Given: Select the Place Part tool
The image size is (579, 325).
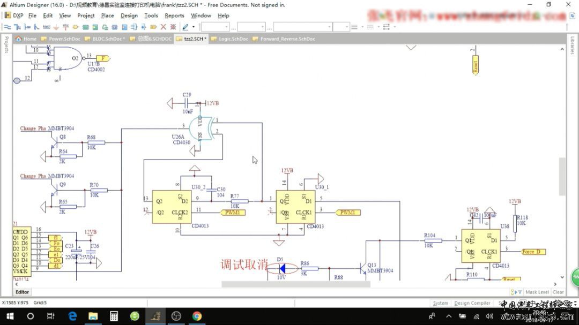Looking at the screenshot, I should pyautogui.click(x=76, y=27).
